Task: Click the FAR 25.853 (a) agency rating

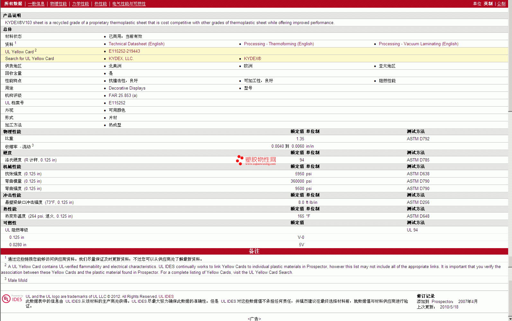Action: coord(123,96)
